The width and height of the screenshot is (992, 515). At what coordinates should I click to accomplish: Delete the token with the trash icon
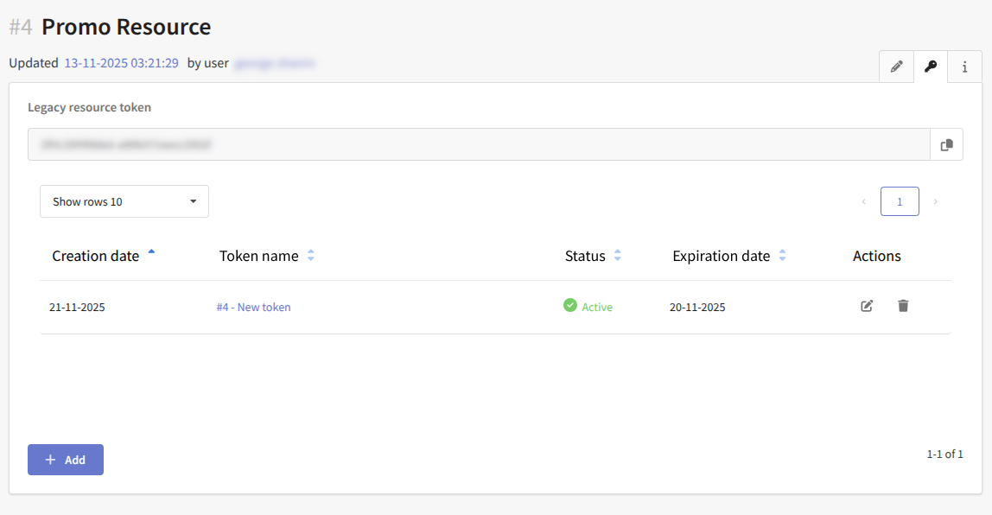(903, 306)
